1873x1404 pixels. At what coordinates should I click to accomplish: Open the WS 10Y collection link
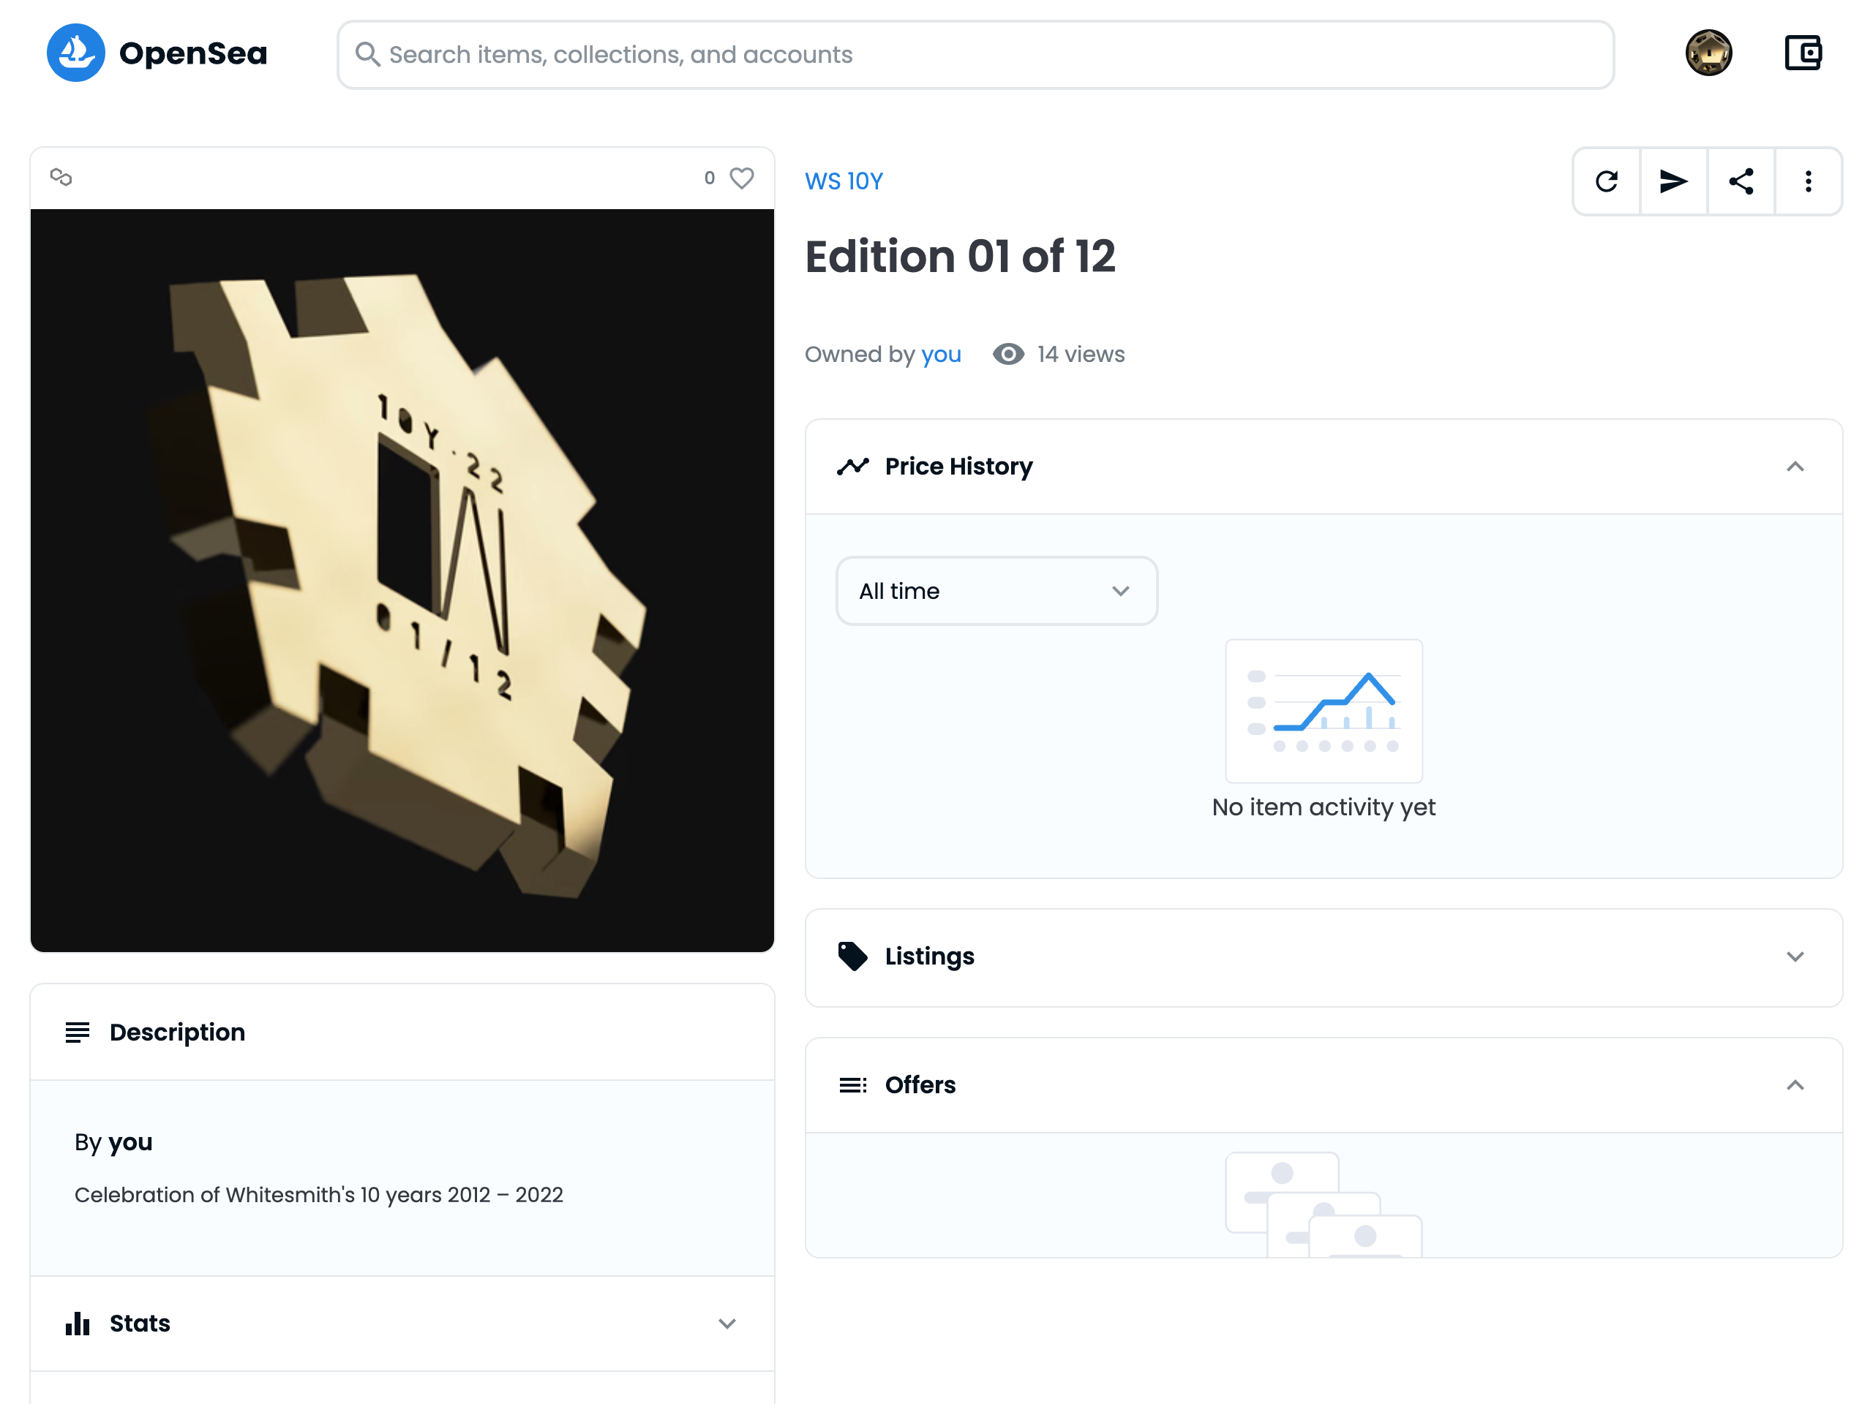pos(844,181)
